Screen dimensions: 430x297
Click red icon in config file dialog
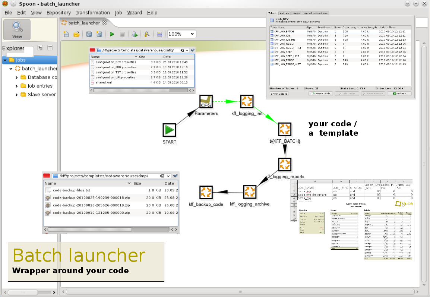pos(92,50)
